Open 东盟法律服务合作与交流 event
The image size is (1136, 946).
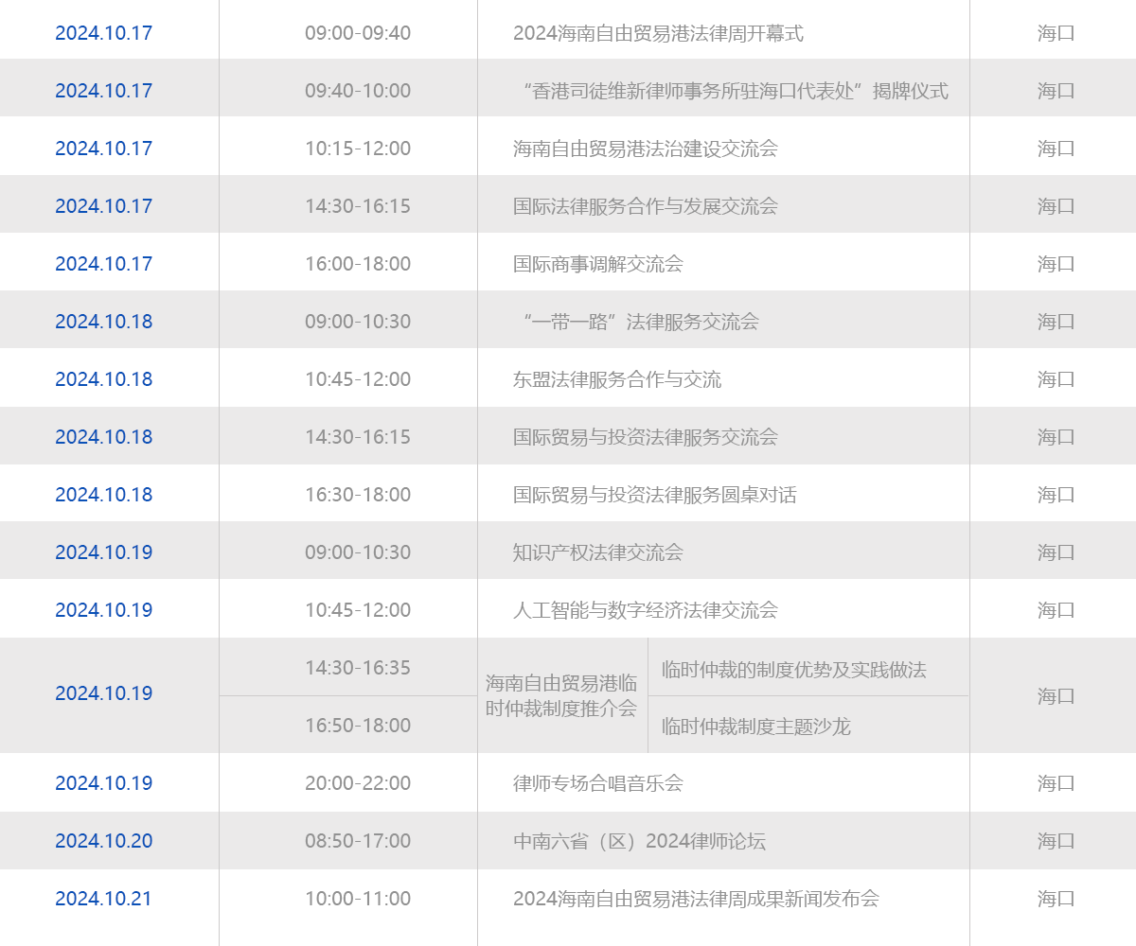click(616, 379)
